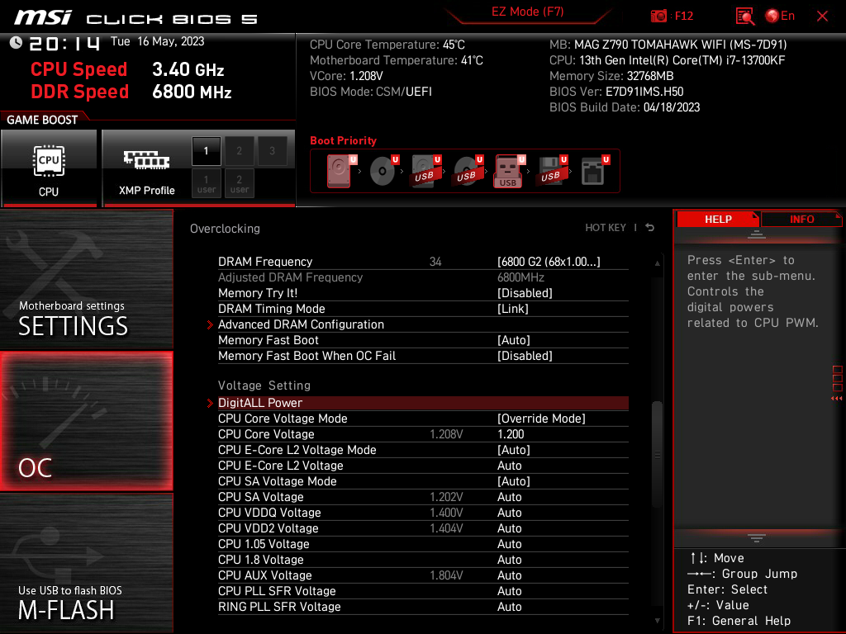The width and height of the screenshot is (846, 634).
Task: Toggle the CPU Game Boost button
Action: (49, 168)
